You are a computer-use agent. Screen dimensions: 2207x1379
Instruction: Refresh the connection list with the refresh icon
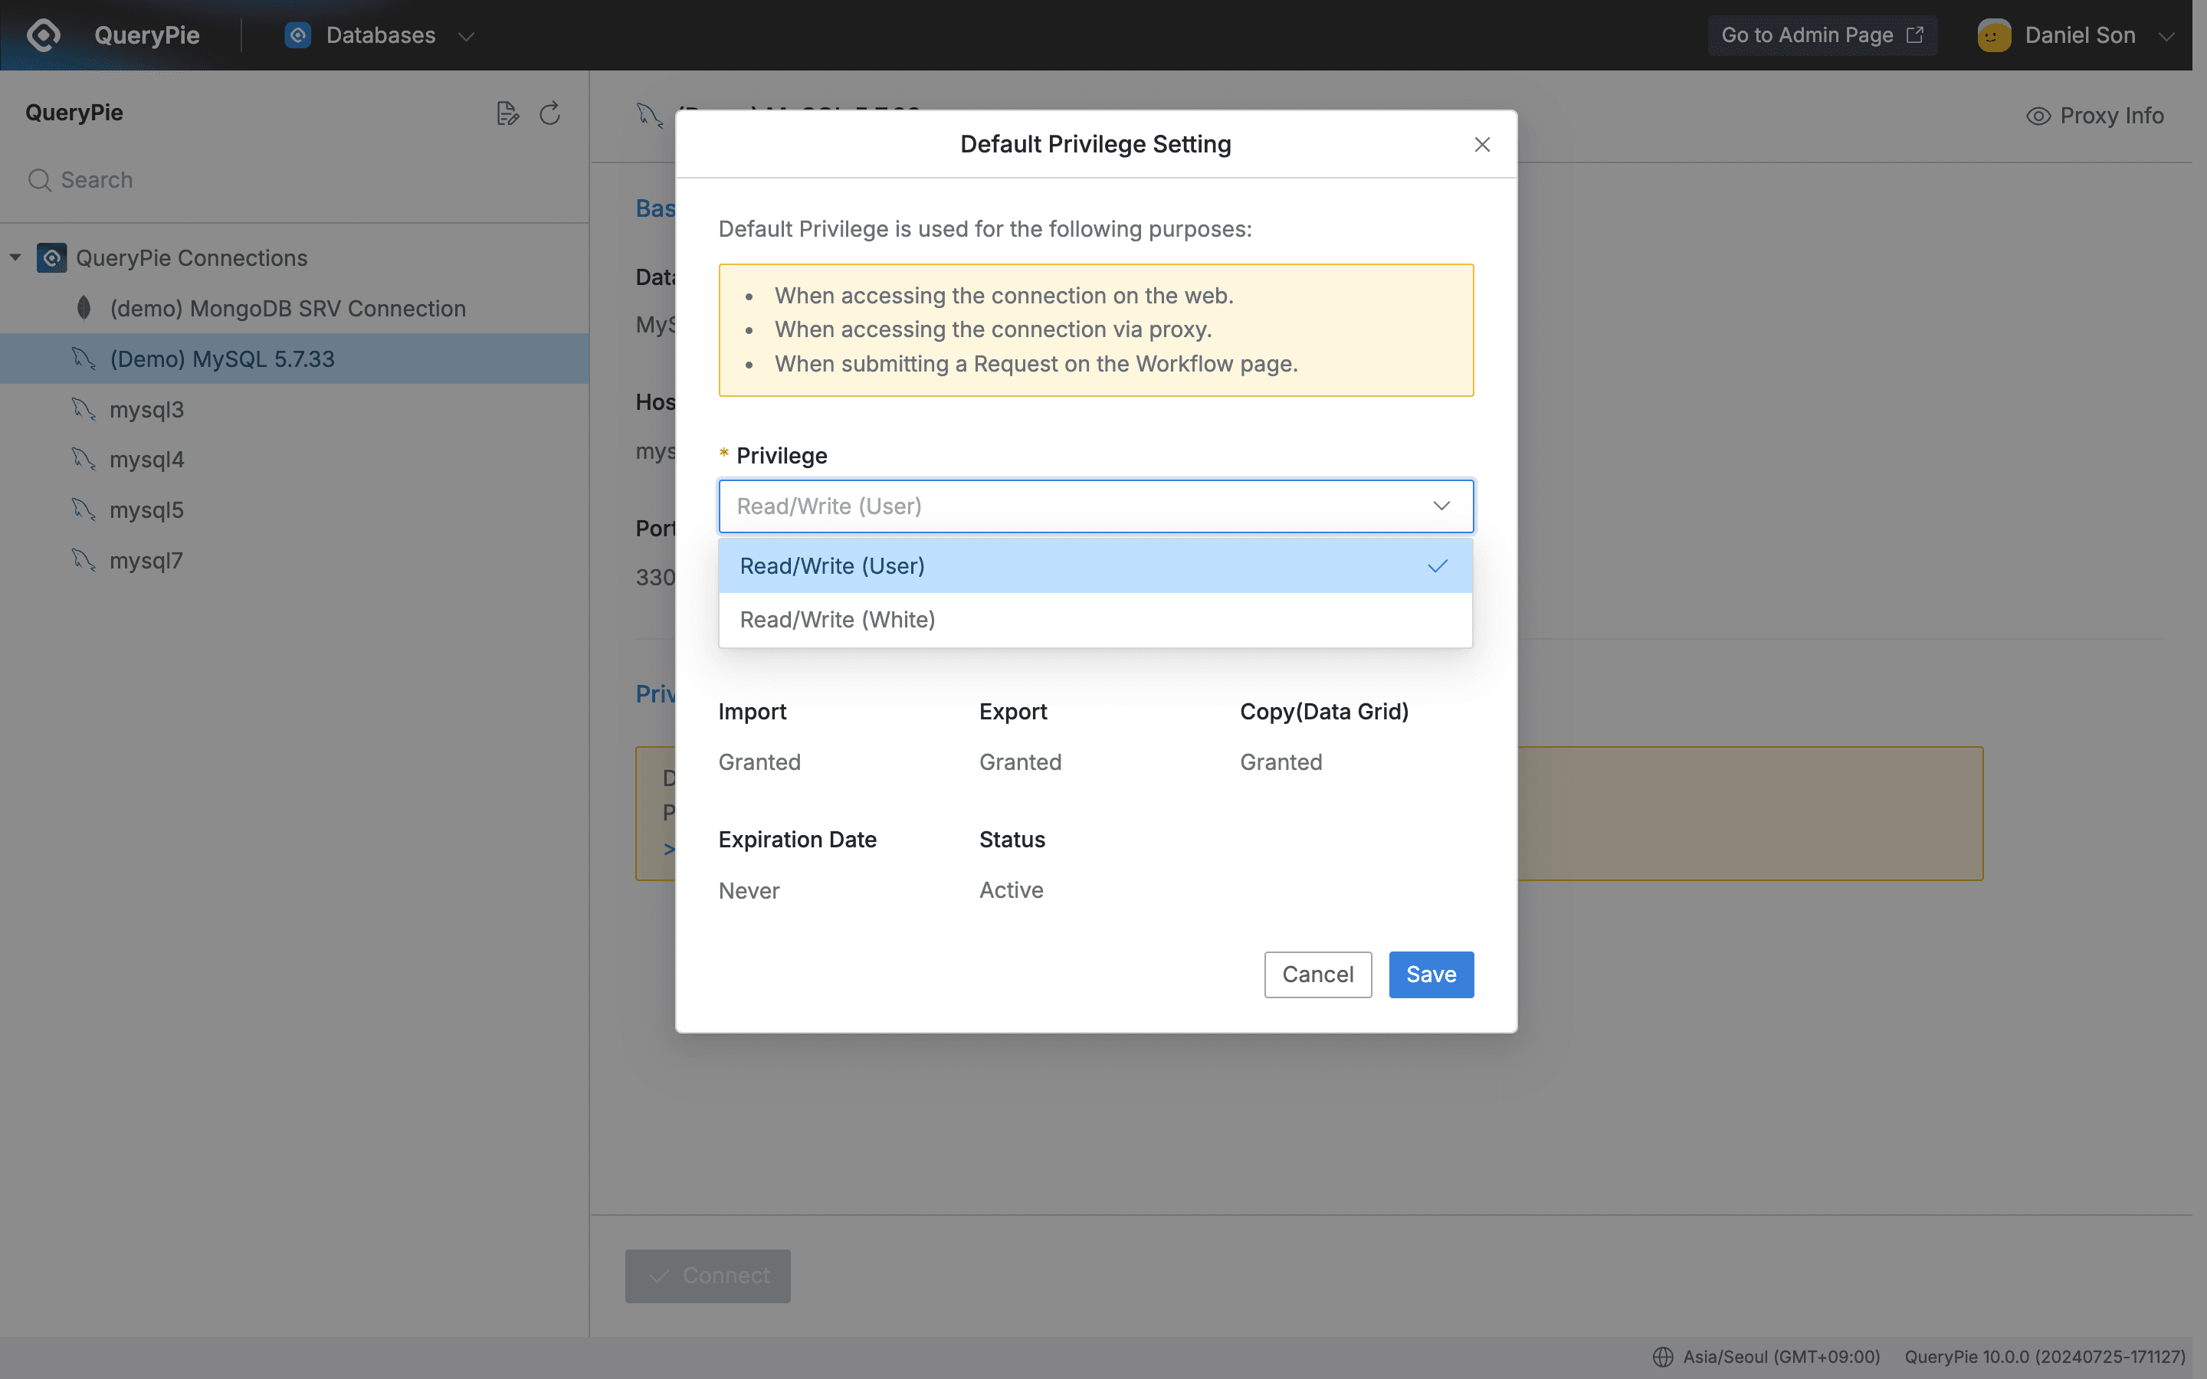pyautogui.click(x=549, y=112)
